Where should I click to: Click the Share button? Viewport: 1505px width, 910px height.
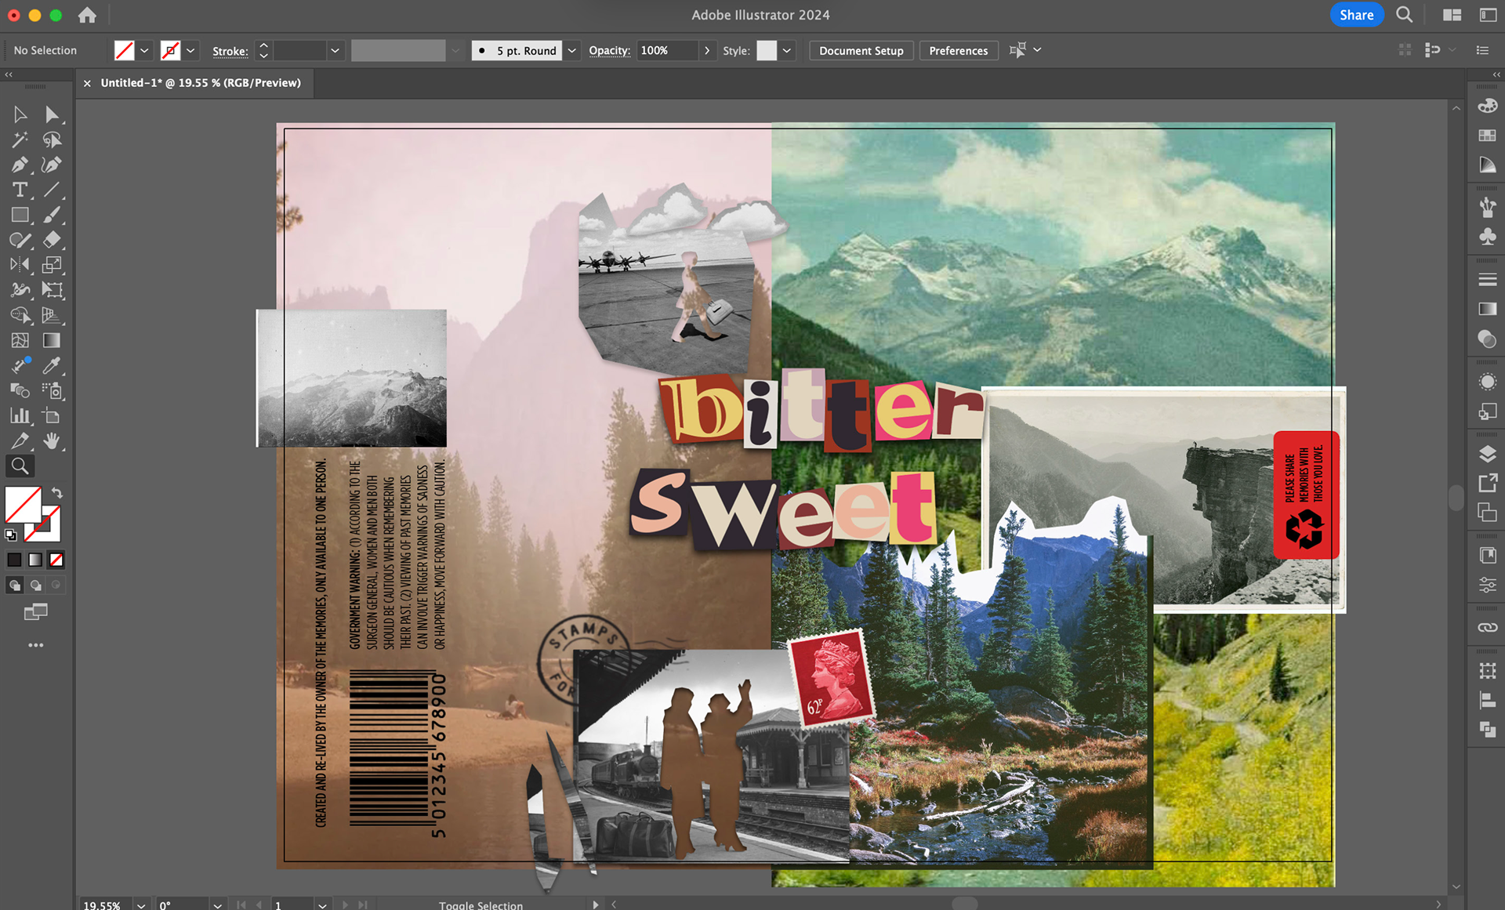1356,15
